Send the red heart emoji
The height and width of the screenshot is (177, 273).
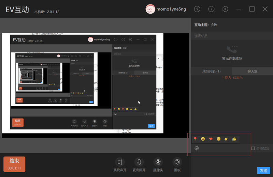211,139
